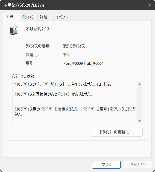The width and height of the screenshot is (155, 172).
Task: Open the 詳細 tab
Action: click(x=45, y=17)
